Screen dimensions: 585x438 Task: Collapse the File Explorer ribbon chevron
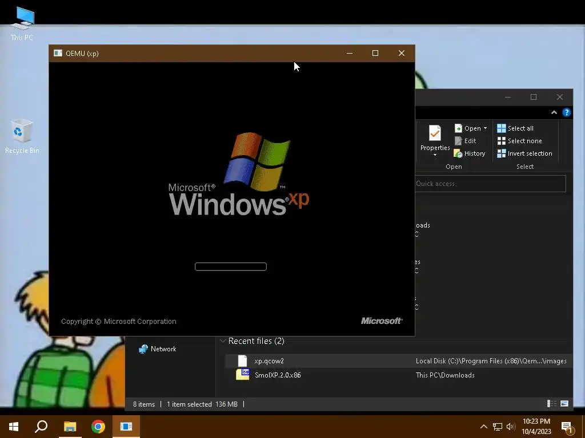pos(554,112)
